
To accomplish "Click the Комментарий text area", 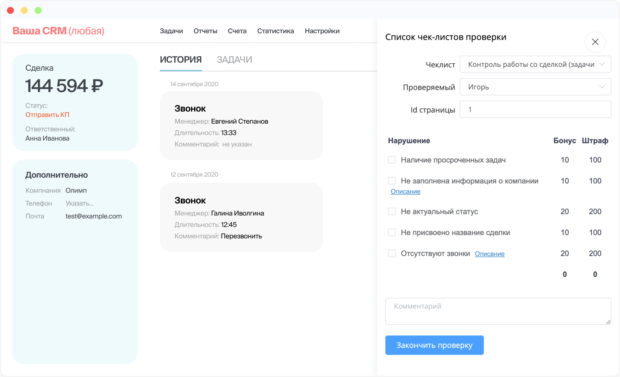I will click(498, 311).
